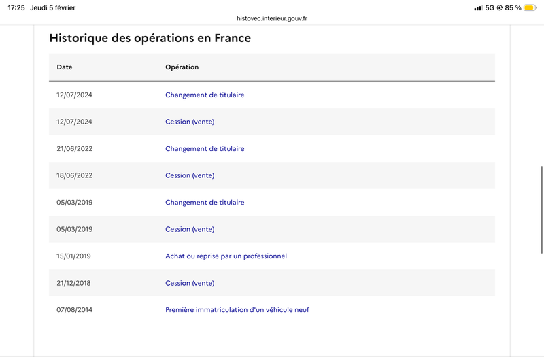Tap the battery icon in status bar
Viewport: 544px width, 357px height.
[530, 7]
